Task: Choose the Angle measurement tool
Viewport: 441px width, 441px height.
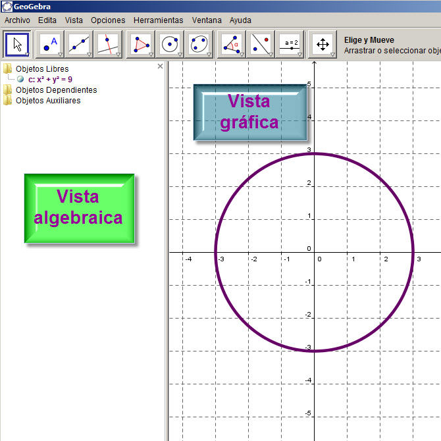Action: point(232,44)
